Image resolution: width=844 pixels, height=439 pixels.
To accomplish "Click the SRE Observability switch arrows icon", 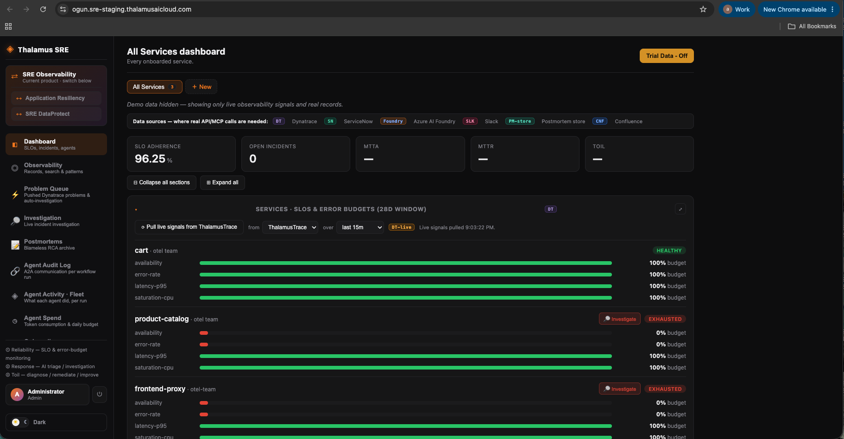I will (14, 76).
